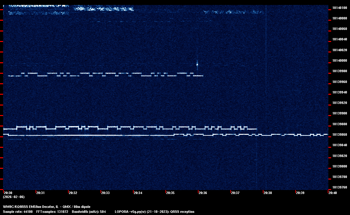Image resolution: width=350 pixels, height=215 pixels.
Task: Click the 10140100 frequency label
Action: (x=339, y=8)
